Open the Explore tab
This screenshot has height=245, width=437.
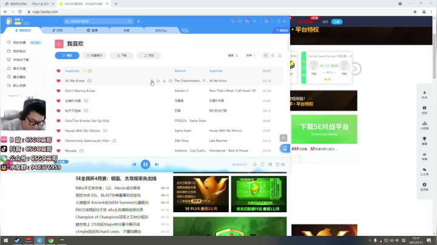(x=126, y=30)
